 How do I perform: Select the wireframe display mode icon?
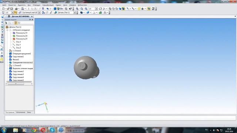(x=110, y=9)
